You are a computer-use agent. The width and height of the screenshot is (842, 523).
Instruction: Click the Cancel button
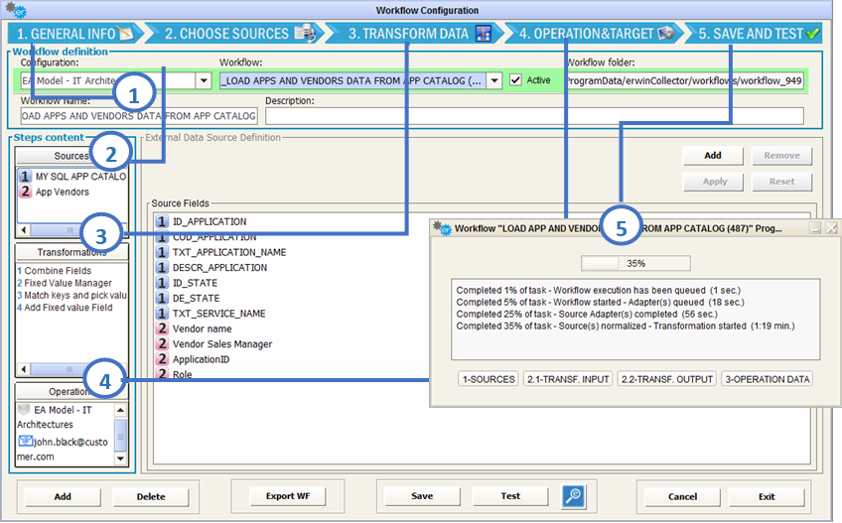tap(682, 496)
